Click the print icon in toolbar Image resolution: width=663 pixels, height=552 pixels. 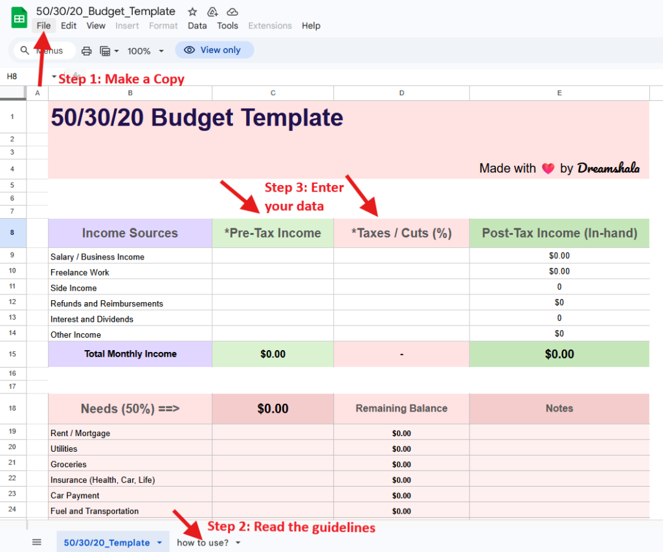click(86, 51)
